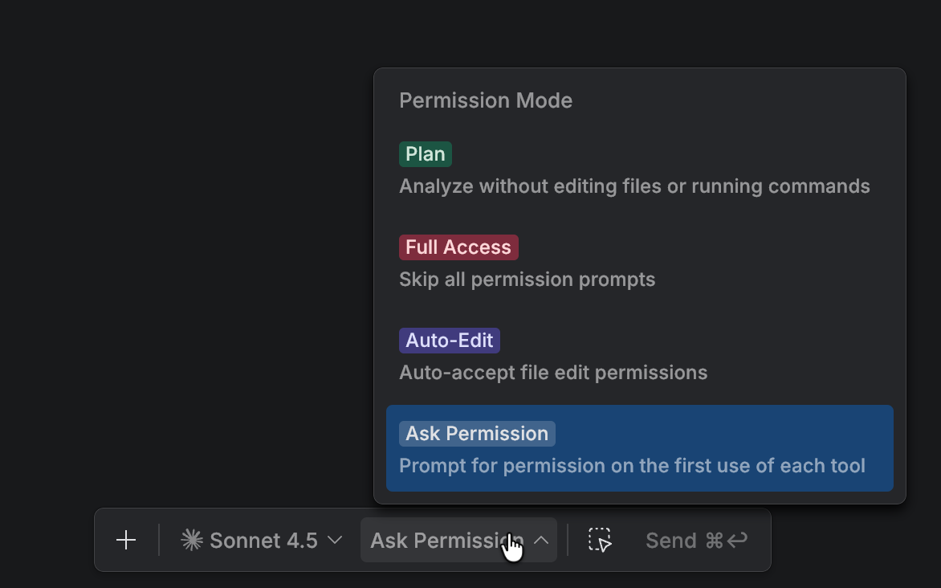Screen dimensions: 941x588
Task: Click the command key symbol next to Send
Action: [714, 541]
